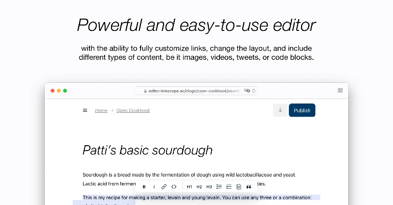Set selection to H2 heading
The image size is (393, 205).
199,187
